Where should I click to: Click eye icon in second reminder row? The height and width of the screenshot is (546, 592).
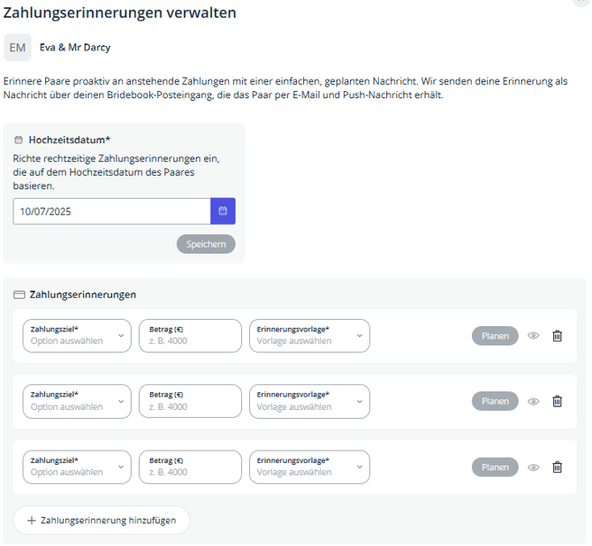(533, 401)
